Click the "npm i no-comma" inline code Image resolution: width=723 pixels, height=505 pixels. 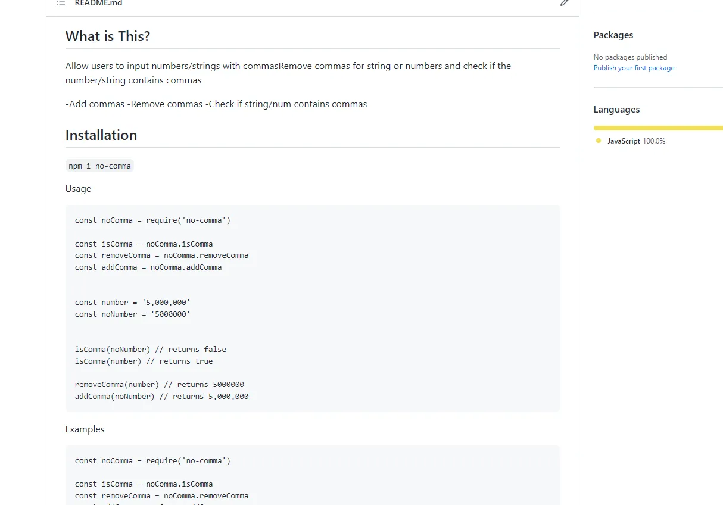click(x=99, y=166)
